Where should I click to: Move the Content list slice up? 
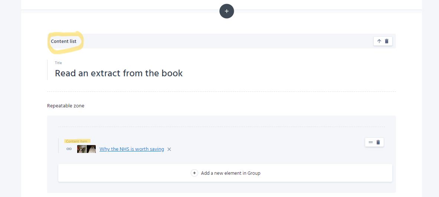click(x=379, y=41)
